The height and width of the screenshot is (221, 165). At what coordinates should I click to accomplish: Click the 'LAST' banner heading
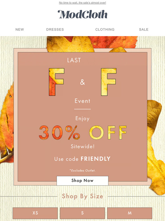74,60
